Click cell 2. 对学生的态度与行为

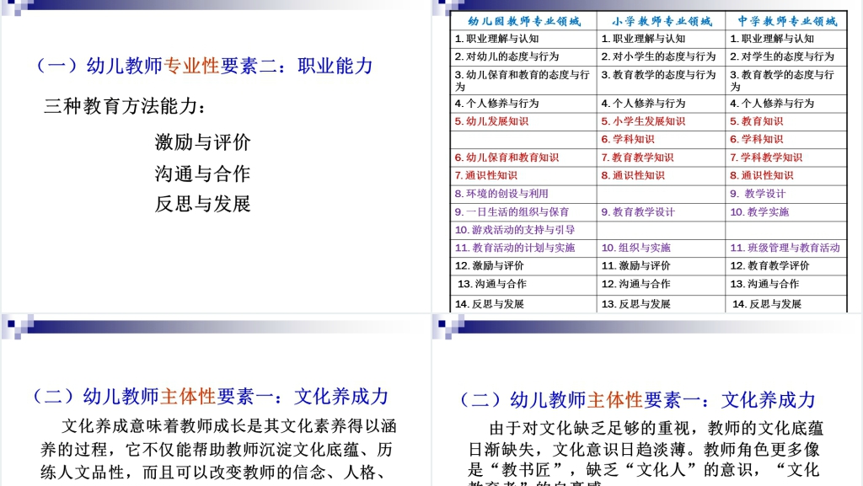(x=786, y=56)
